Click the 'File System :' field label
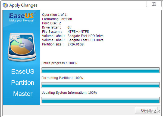163x117 pixels. (52, 31)
